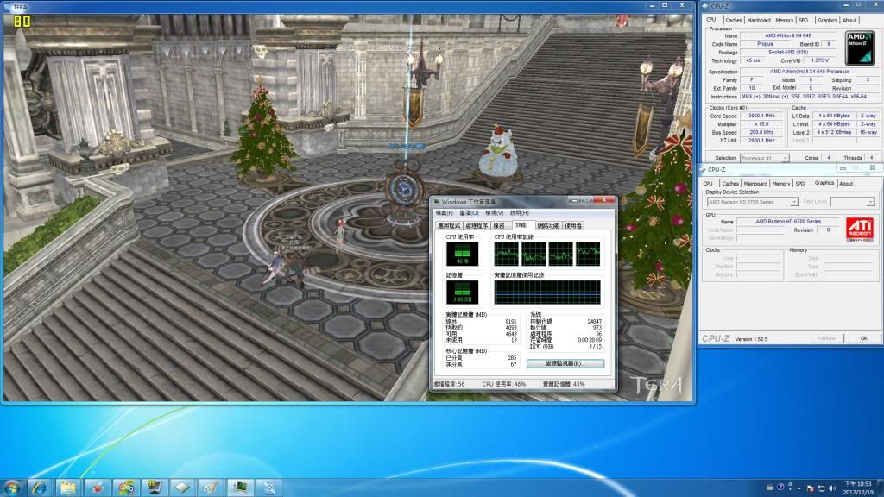Viewport: 884px width, 497px height.
Task: Switch to the 處理程序 tab in Task Manager
Action: pyautogui.click(x=477, y=226)
